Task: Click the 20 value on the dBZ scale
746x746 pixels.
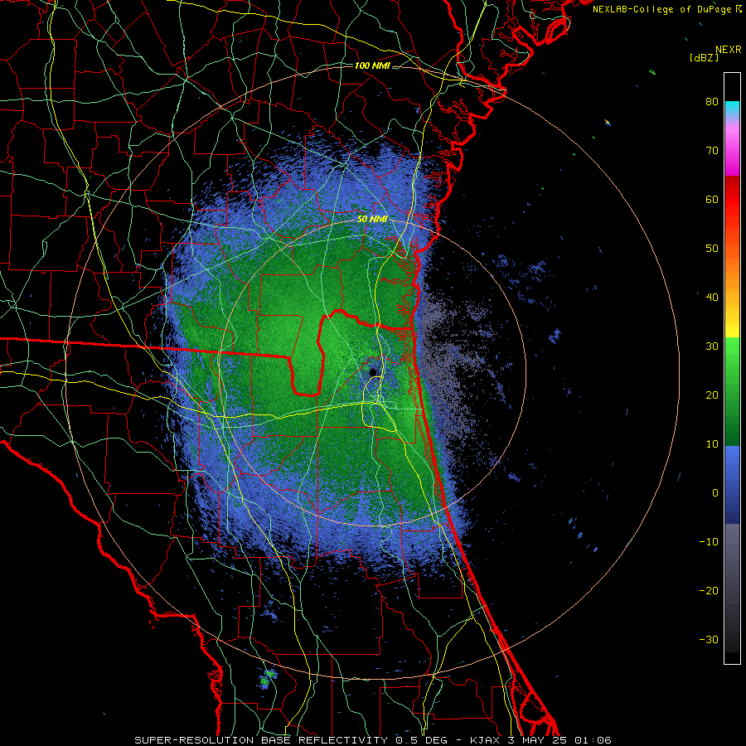Action: point(712,395)
